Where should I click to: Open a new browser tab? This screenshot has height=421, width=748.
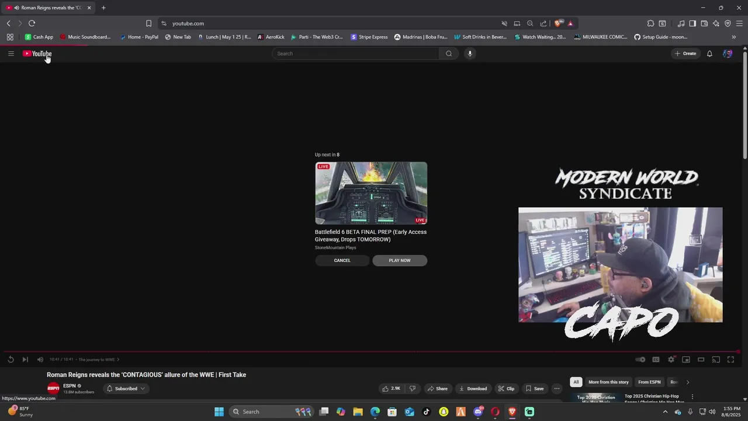(103, 8)
